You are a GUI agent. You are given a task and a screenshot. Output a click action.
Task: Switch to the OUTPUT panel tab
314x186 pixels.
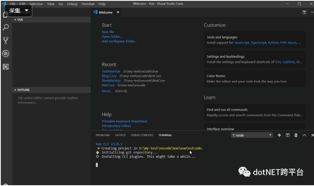tap(120, 135)
